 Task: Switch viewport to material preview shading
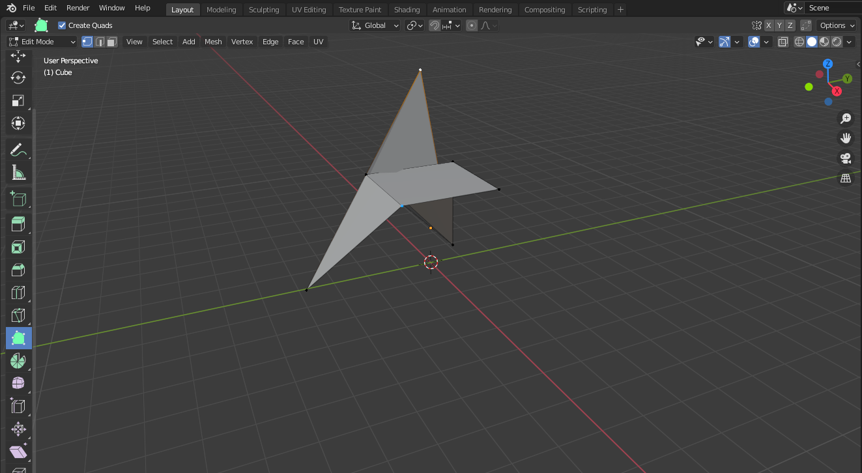point(824,41)
